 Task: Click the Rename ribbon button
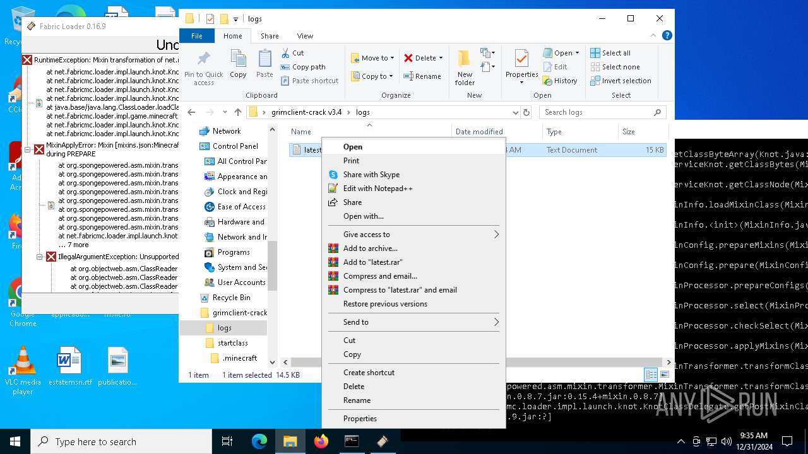pos(422,76)
